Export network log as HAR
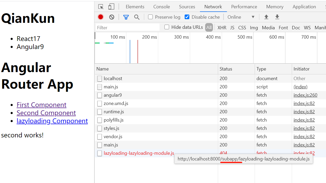The image size is (326, 183). pyautogui.click(x=277, y=17)
